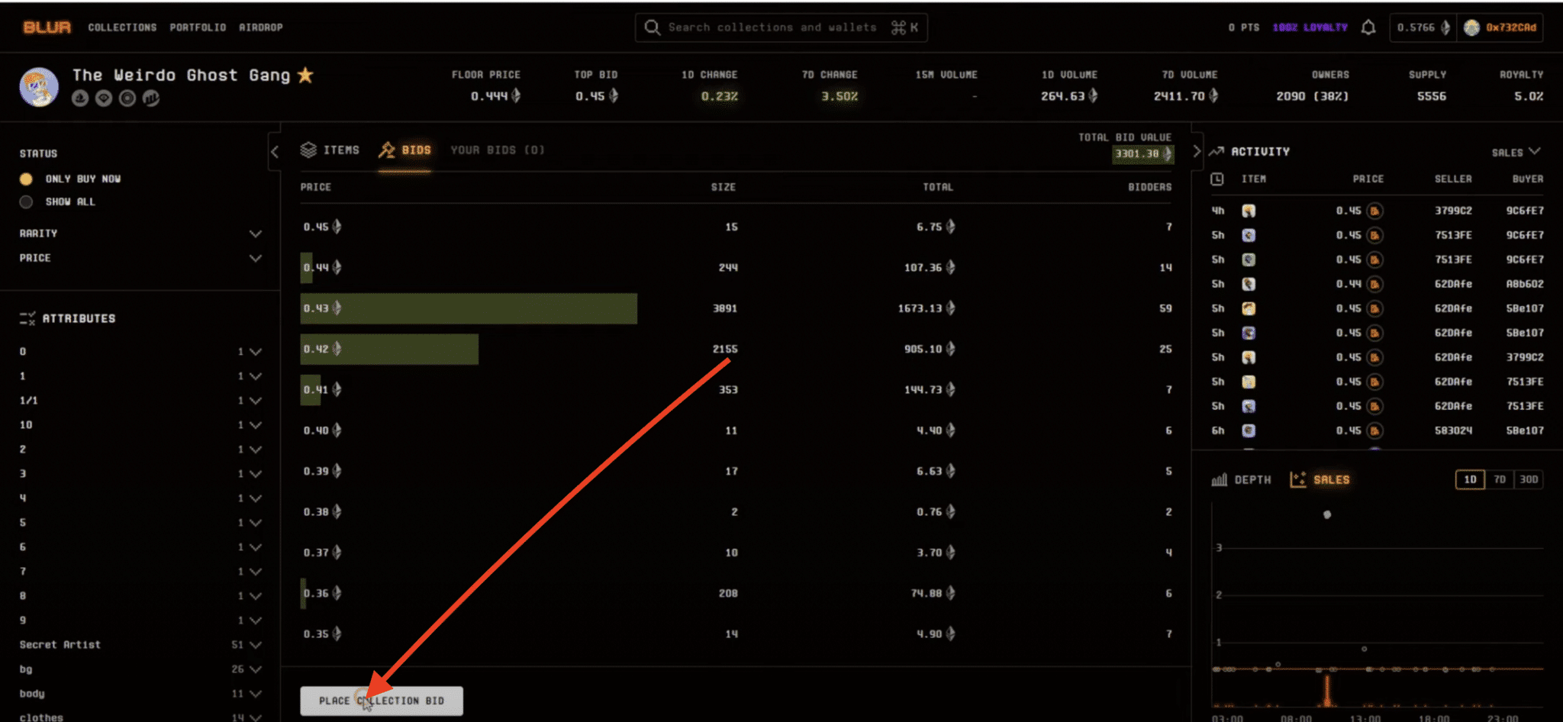Open the OpenSea link icon under collection title
The height and width of the screenshot is (722, 1563).
[x=80, y=98]
